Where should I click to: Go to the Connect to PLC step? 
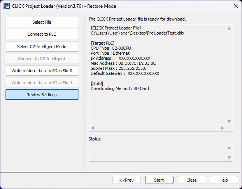click(x=42, y=34)
